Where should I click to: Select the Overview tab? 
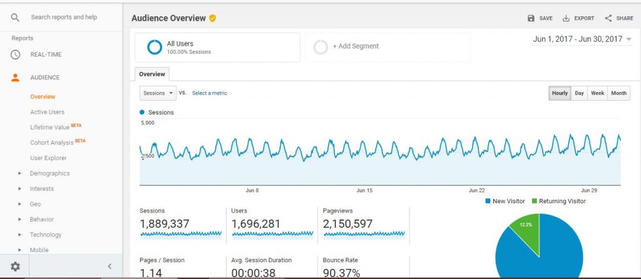point(152,74)
